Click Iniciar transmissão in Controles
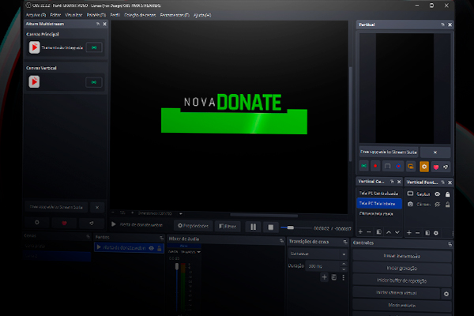The height and width of the screenshot is (316, 474). [402, 256]
